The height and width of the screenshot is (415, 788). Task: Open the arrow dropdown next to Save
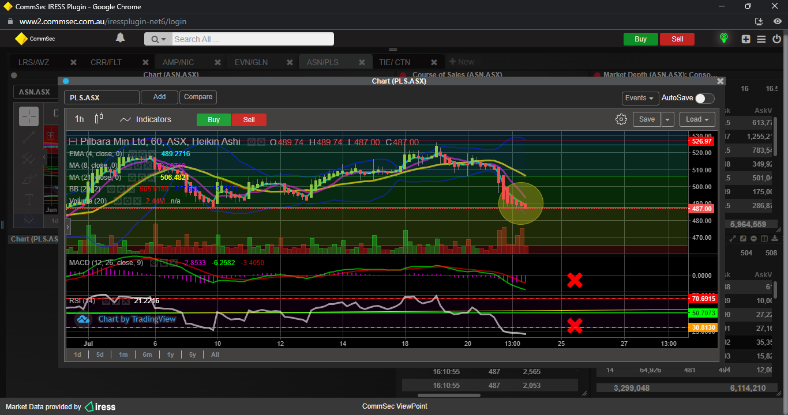tap(668, 119)
